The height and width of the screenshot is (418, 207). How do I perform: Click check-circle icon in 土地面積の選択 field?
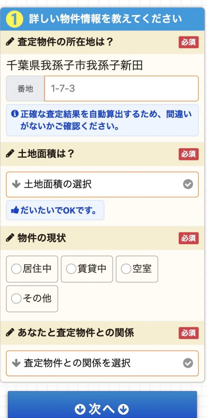[x=188, y=184]
